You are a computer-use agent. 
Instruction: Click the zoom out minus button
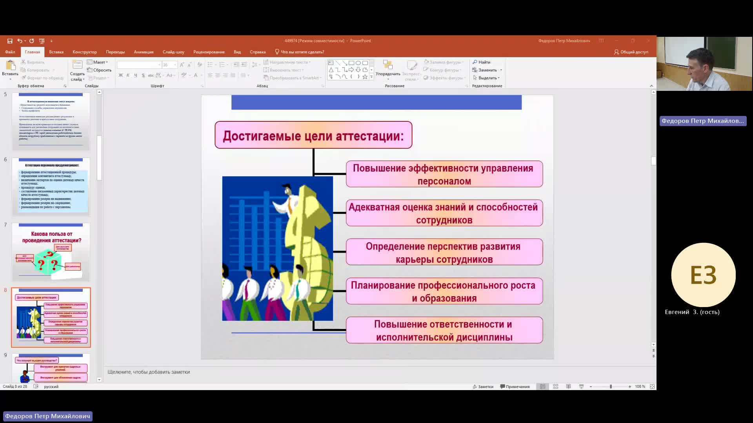tap(591, 387)
